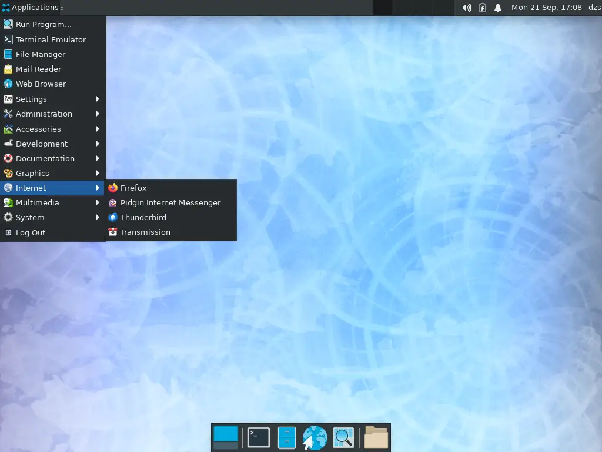Click the Firefox icon
The height and width of the screenshot is (452, 602).
[x=112, y=188]
